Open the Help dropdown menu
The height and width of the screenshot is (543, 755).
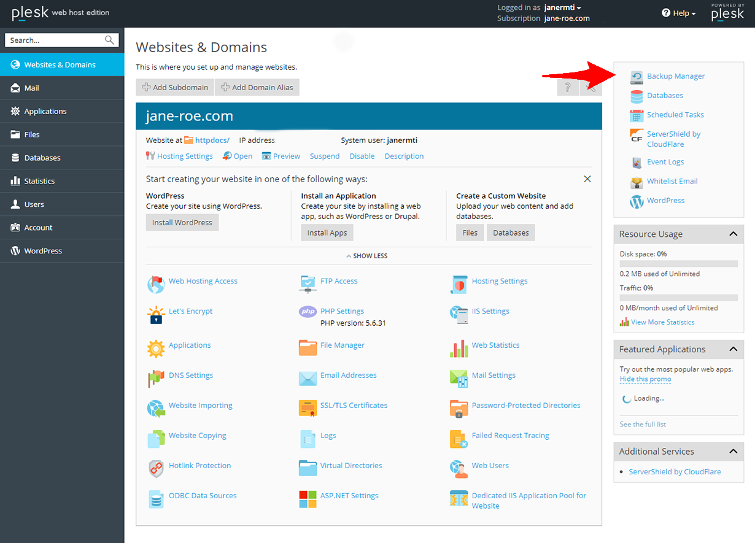click(679, 13)
